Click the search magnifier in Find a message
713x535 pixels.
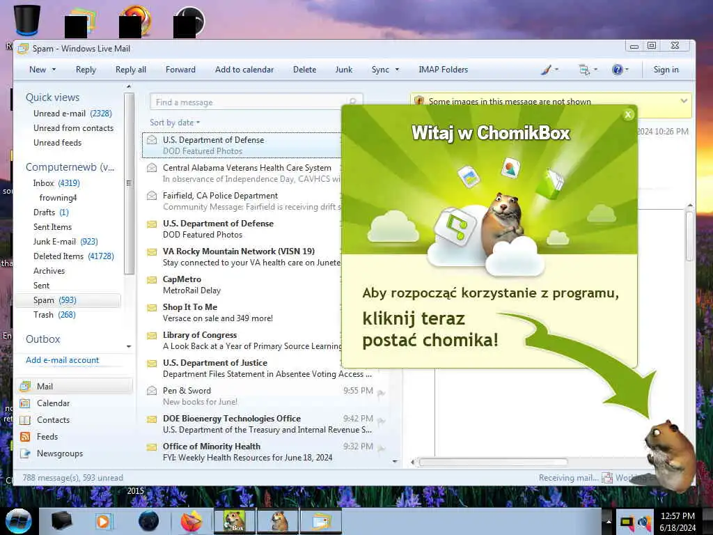(353, 102)
